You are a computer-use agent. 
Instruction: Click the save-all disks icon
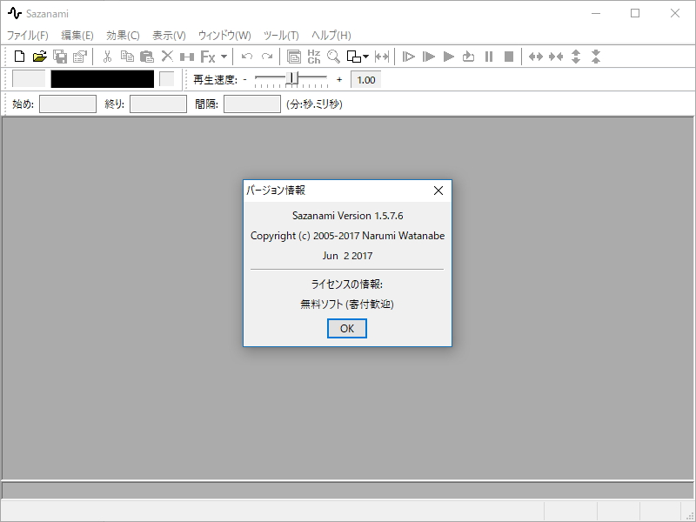click(60, 57)
